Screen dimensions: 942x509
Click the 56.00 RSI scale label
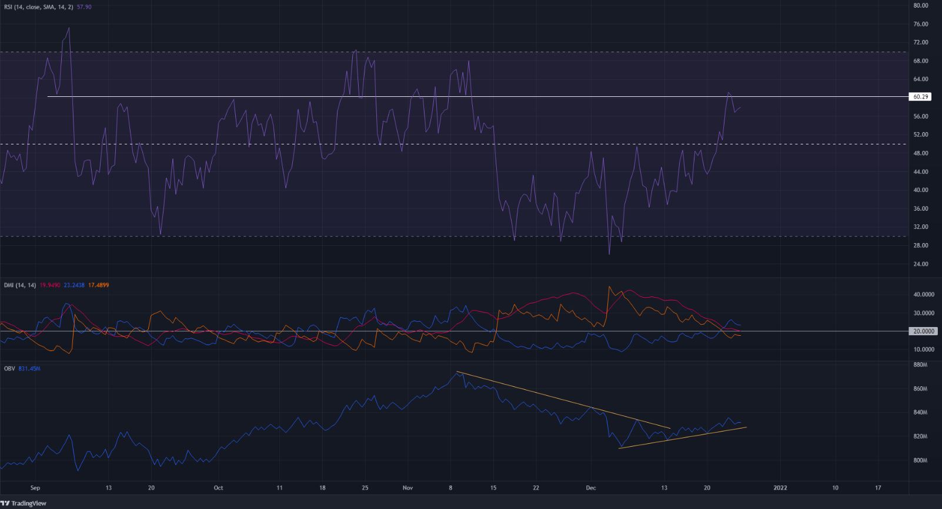tap(921, 116)
